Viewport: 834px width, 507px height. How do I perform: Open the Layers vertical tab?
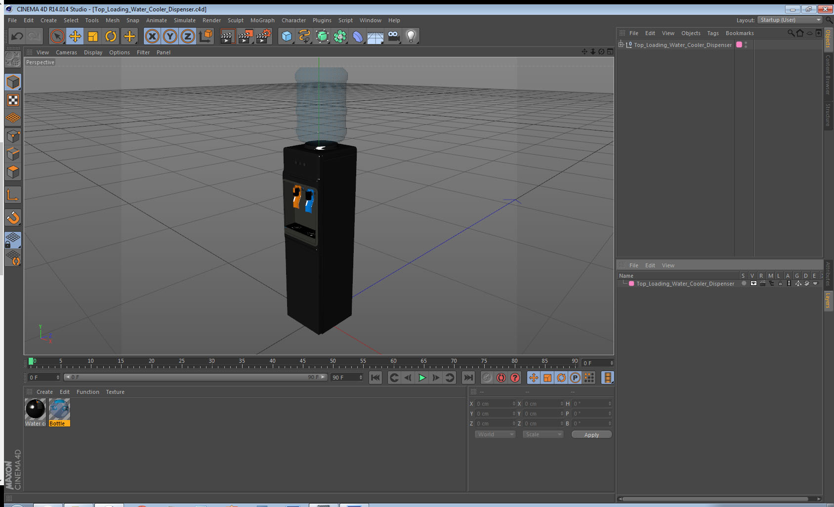click(828, 300)
